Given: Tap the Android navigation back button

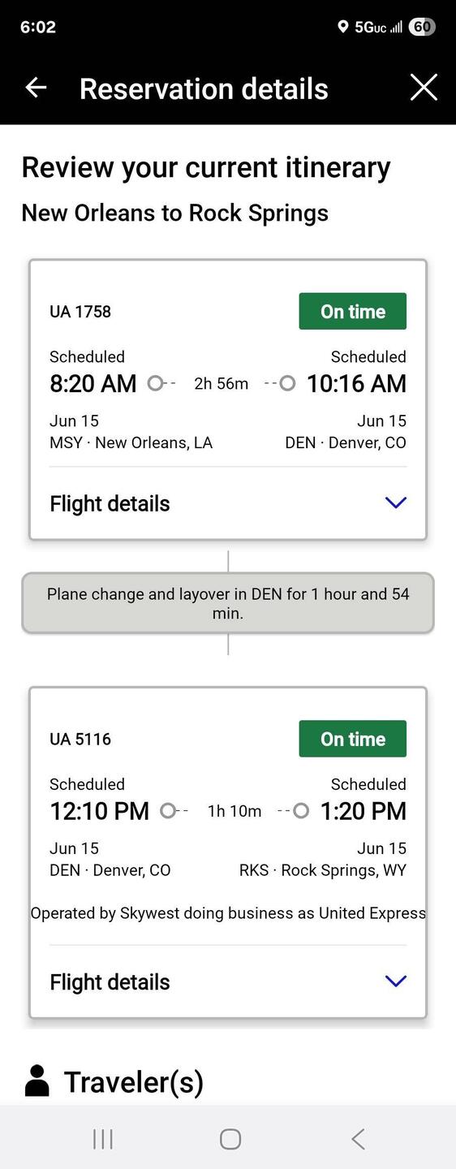Looking at the screenshot, I should tap(358, 1139).
